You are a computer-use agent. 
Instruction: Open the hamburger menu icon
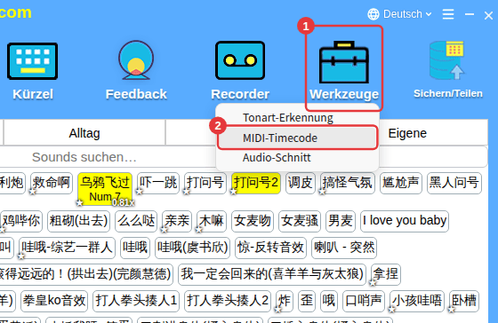point(448,14)
